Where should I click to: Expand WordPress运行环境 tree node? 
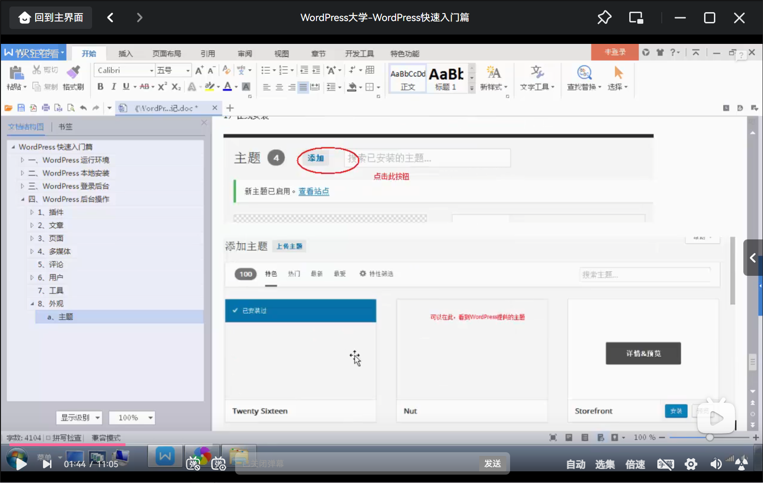pos(22,160)
